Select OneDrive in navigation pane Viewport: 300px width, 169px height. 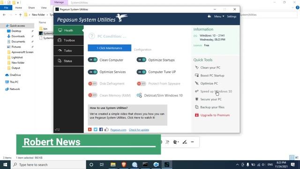pos(15,75)
